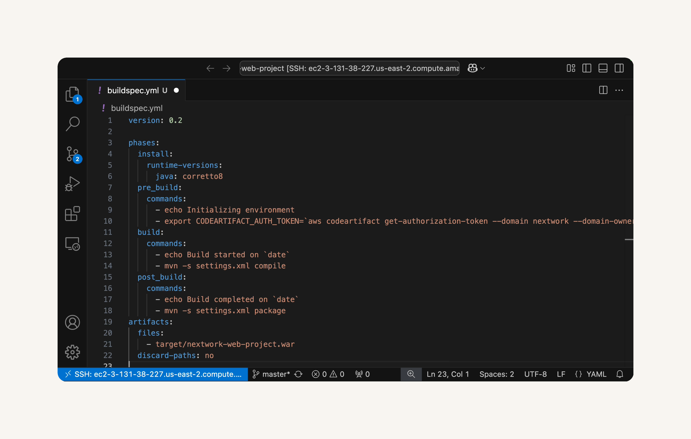Click 'mvn -s settings.xml compile' line
691x439 pixels.
pyautogui.click(x=225, y=266)
